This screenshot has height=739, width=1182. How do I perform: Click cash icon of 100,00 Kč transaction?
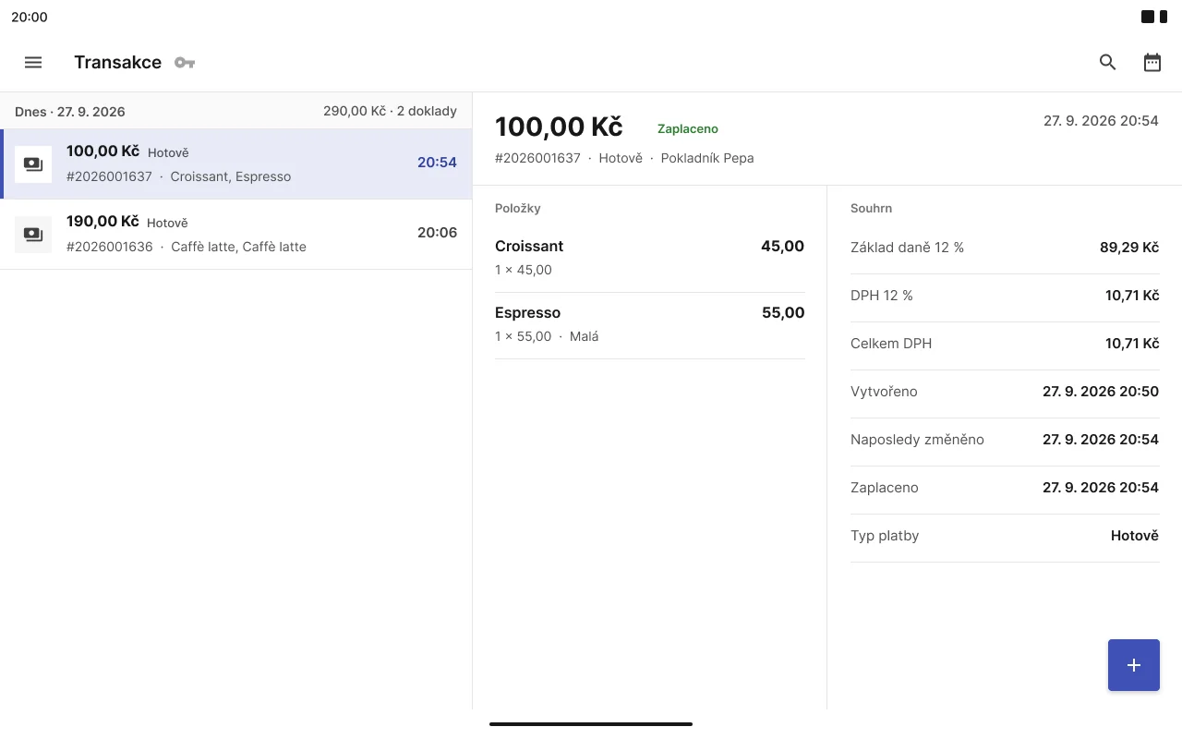[33, 164]
